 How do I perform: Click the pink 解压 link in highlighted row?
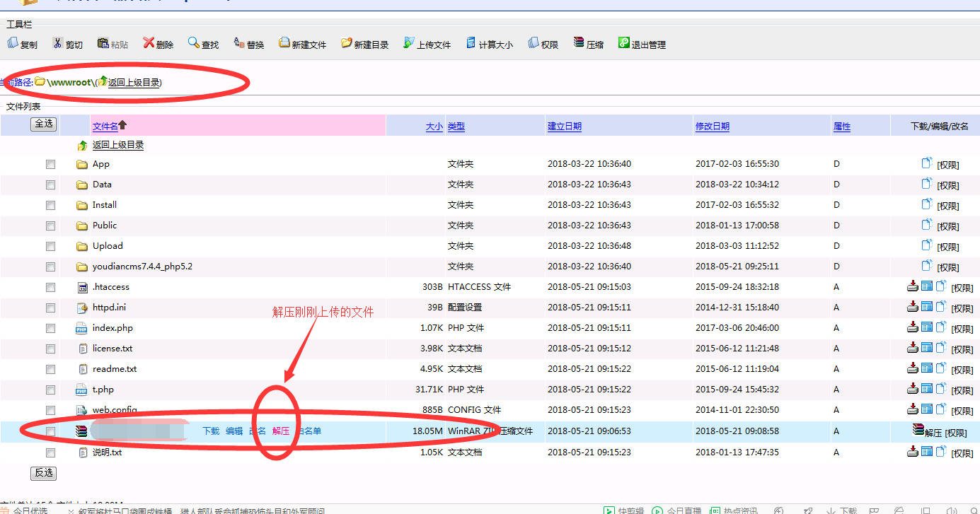click(x=281, y=431)
